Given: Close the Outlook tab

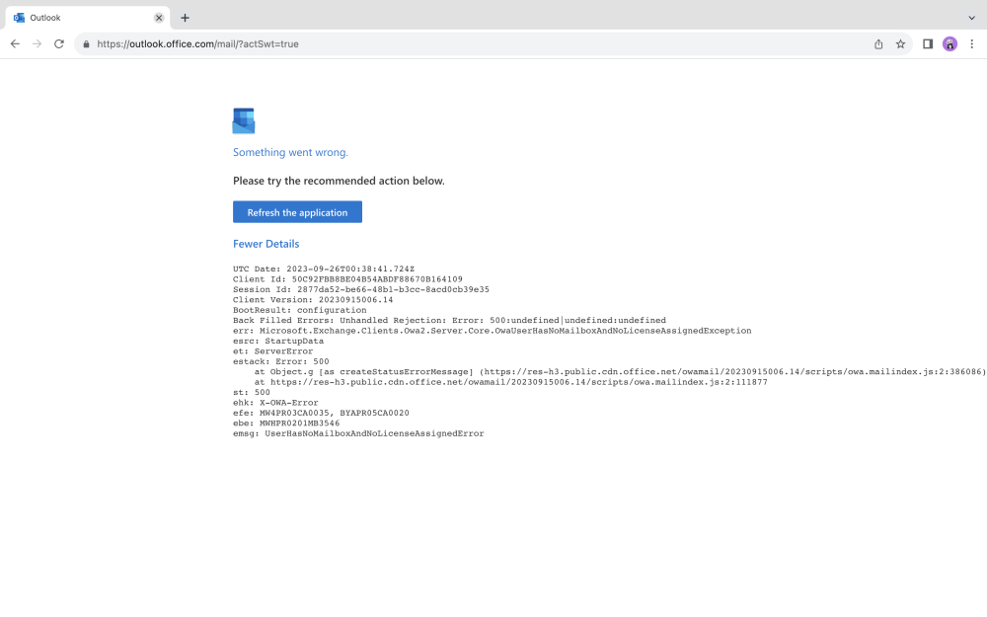Looking at the screenshot, I should click(159, 18).
